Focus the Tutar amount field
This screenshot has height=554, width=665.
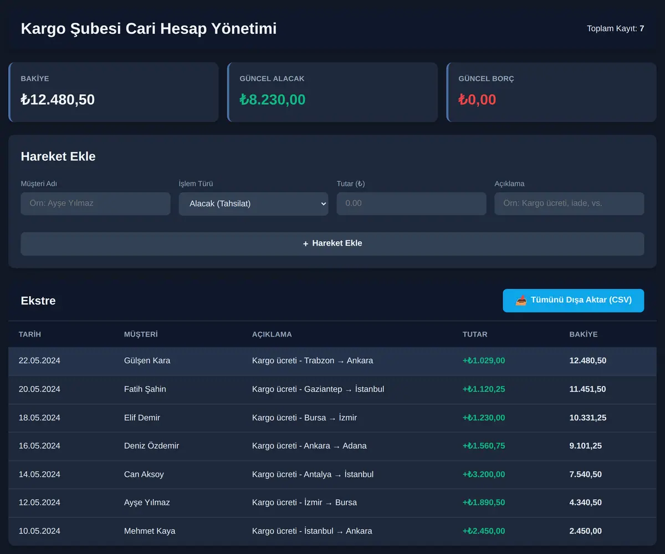[411, 204]
